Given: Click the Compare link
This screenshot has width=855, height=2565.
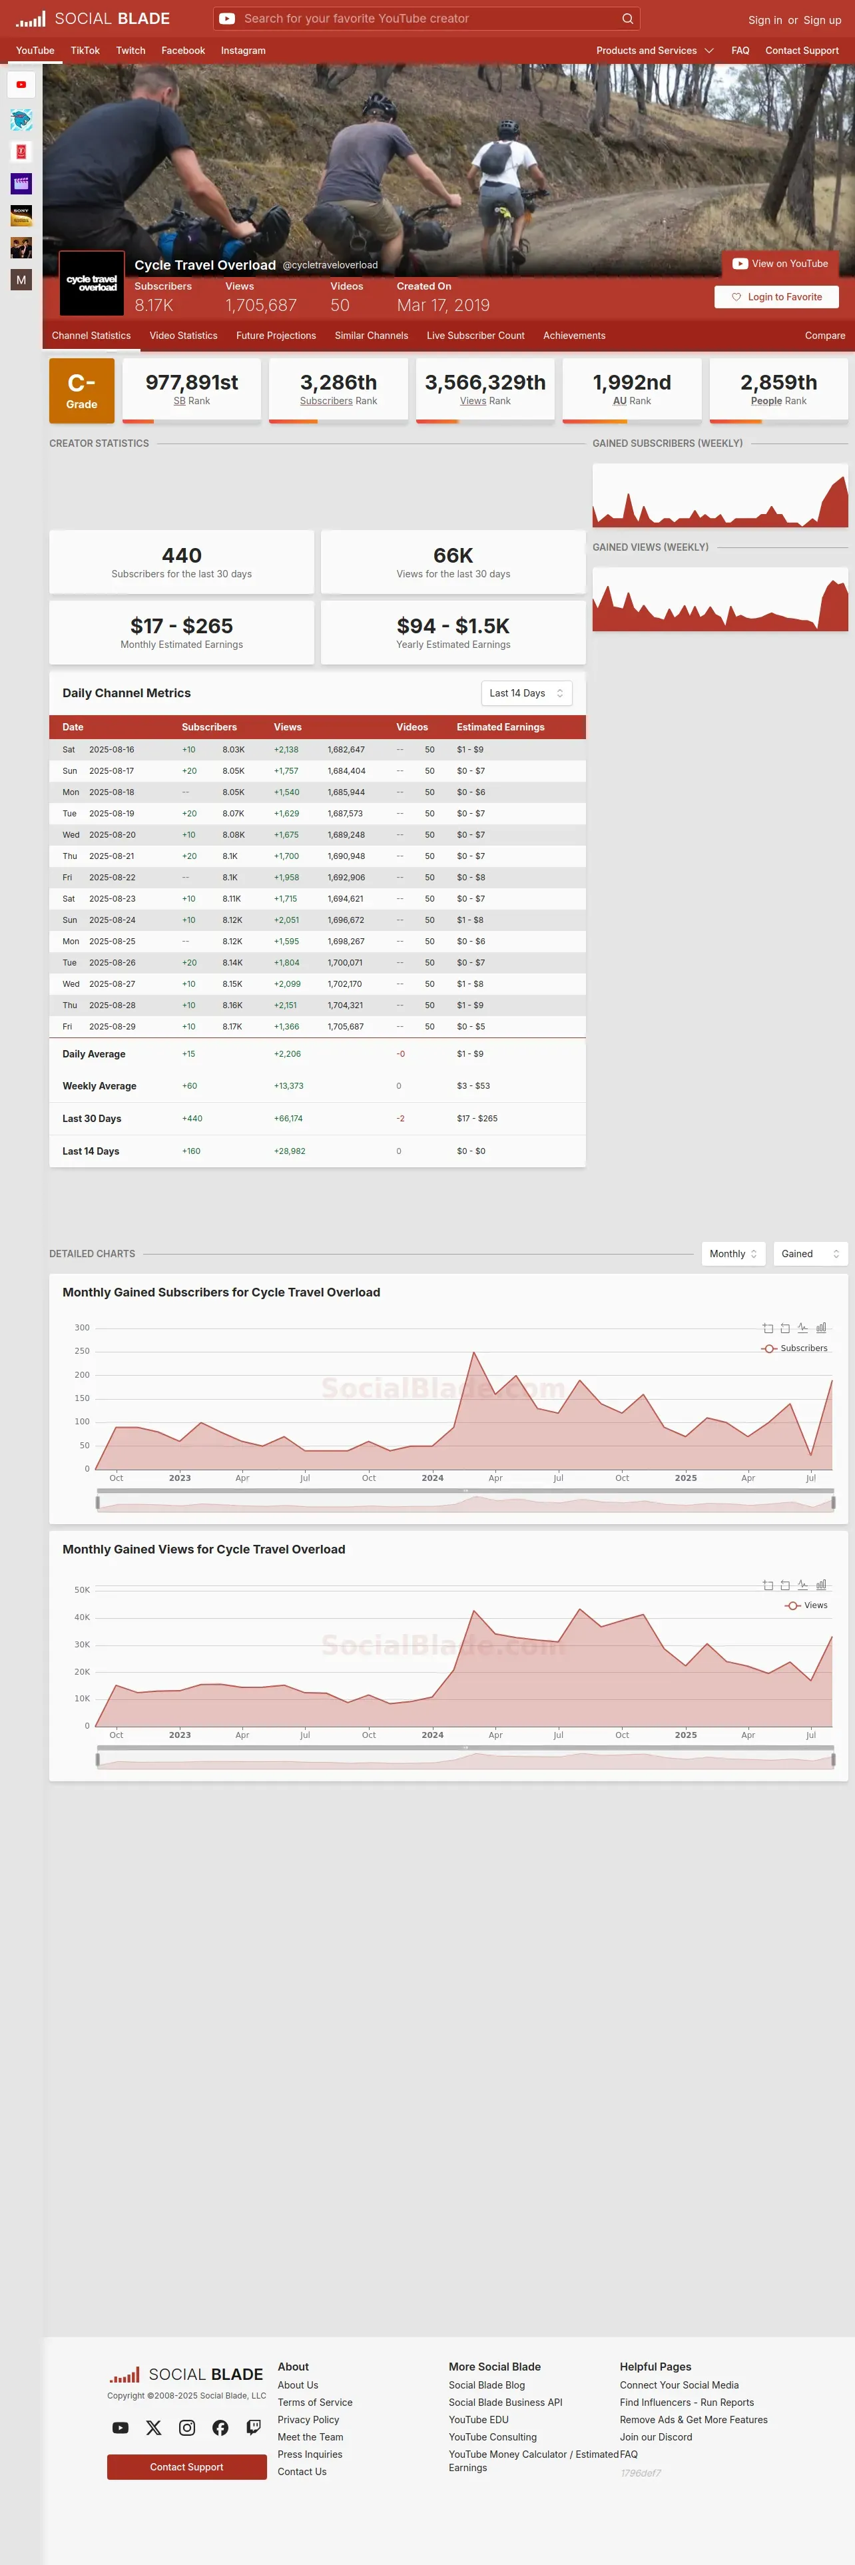Looking at the screenshot, I should tap(825, 336).
